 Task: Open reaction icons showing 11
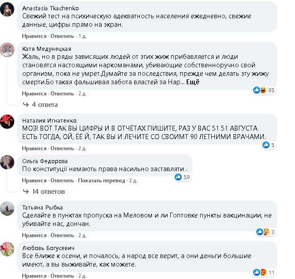[264, 272]
